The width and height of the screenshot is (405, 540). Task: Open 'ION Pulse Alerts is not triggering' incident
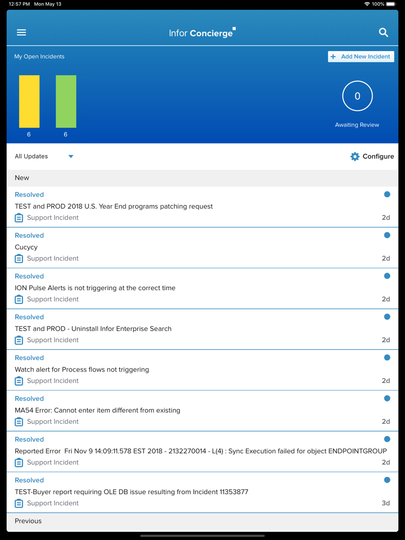95,288
